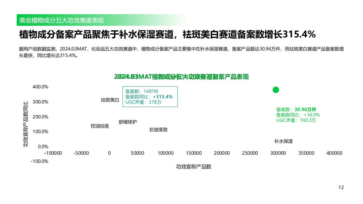Click the 舒缓修护 data label
The image size is (363, 204).
[x=128, y=122]
